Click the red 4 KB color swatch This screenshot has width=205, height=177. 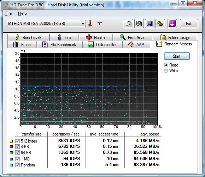click(x=11, y=147)
